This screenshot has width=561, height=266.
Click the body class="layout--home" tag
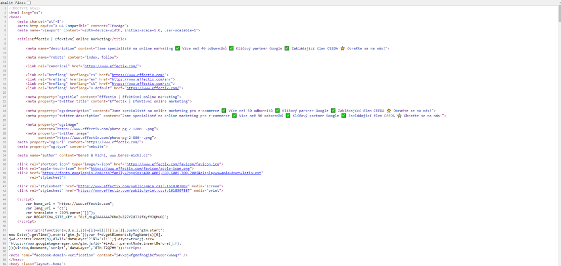click(x=37, y=264)
